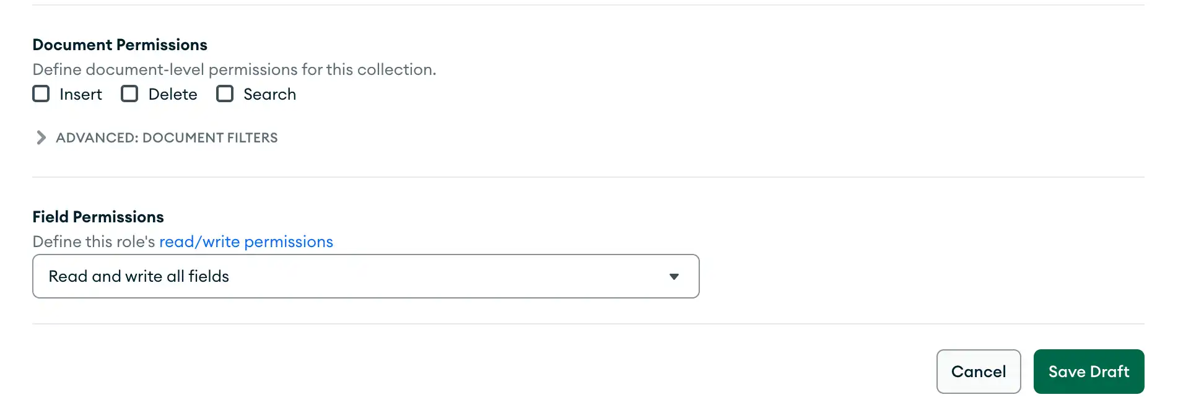Select the Advanced: Document Filters disclosure triangle
This screenshot has height=405, width=1178.
(x=41, y=137)
